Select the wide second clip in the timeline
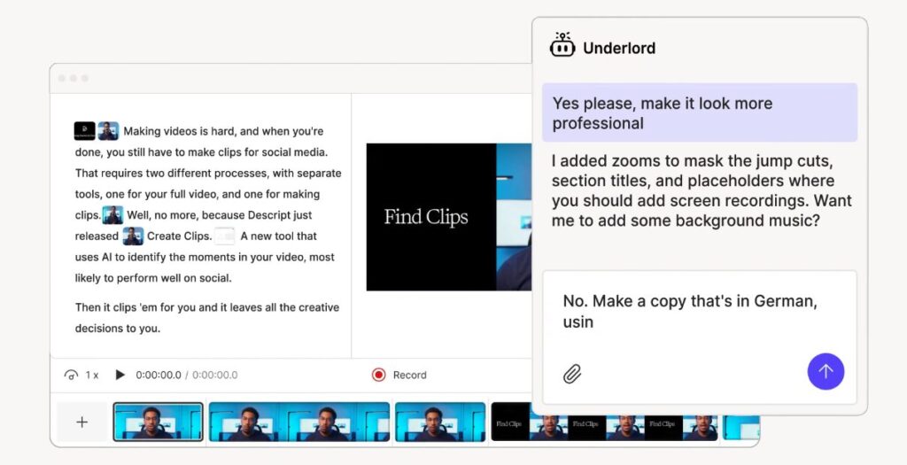The height and width of the screenshot is (465, 907). (298, 422)
